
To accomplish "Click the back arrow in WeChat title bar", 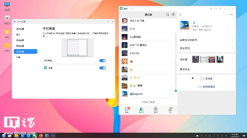I will pos(131,9).
